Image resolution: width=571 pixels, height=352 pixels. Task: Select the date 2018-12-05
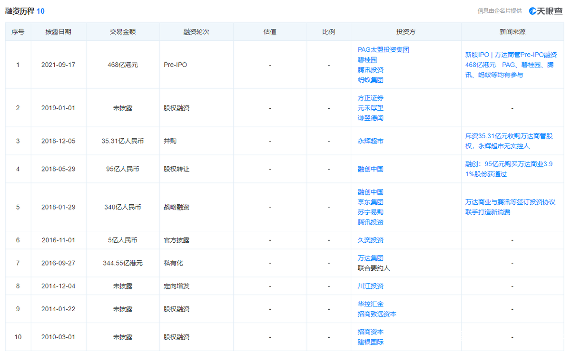point(59,141)
